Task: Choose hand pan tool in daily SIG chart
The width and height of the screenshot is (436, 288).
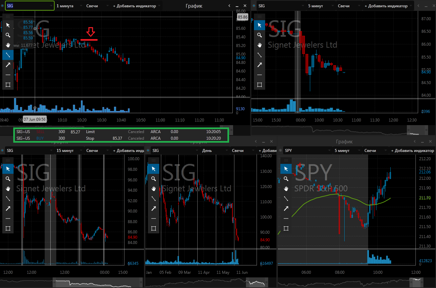Action: coord(154,189)
